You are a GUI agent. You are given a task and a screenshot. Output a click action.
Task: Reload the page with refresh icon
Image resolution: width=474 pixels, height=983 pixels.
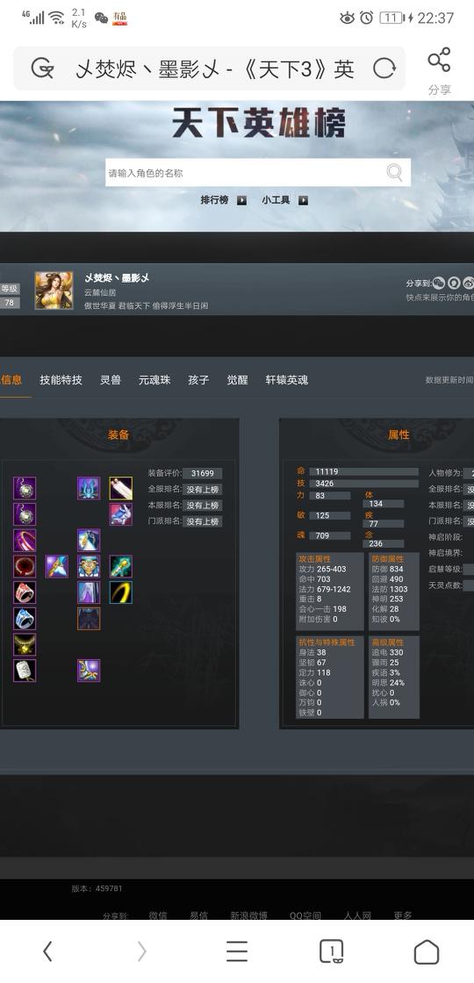[x=384, y=68]
